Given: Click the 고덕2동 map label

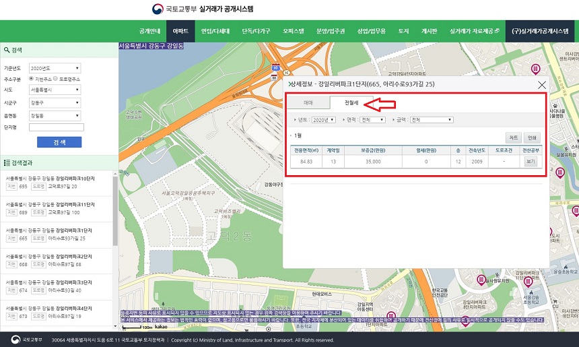Looking at the screenshot, I should pyautogui.click(x=229, y=236).
